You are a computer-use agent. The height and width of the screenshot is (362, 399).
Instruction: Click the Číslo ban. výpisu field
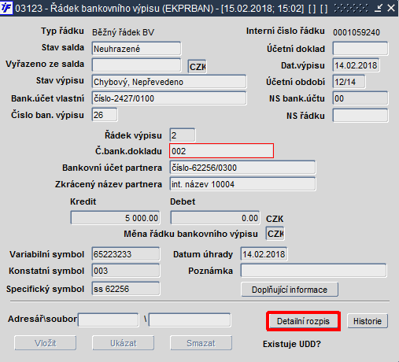coord(105,115)
